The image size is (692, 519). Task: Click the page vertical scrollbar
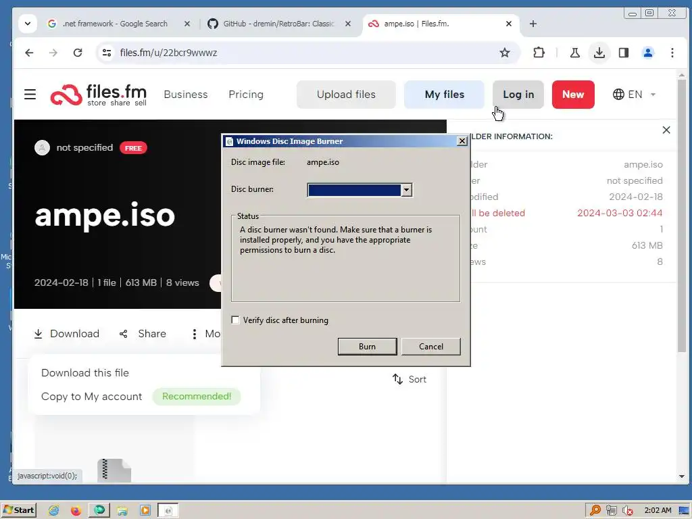681,216
